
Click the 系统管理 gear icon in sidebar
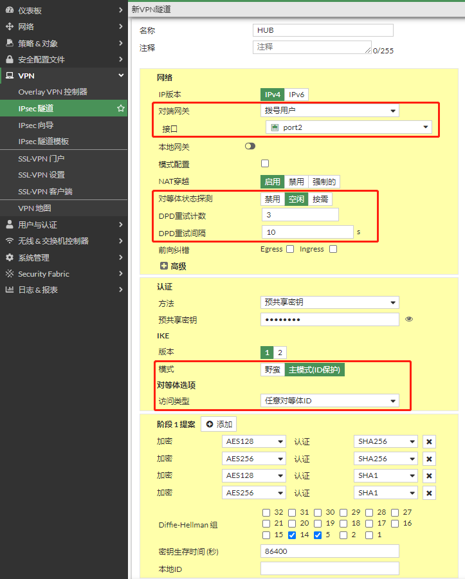tap(9, 257)
